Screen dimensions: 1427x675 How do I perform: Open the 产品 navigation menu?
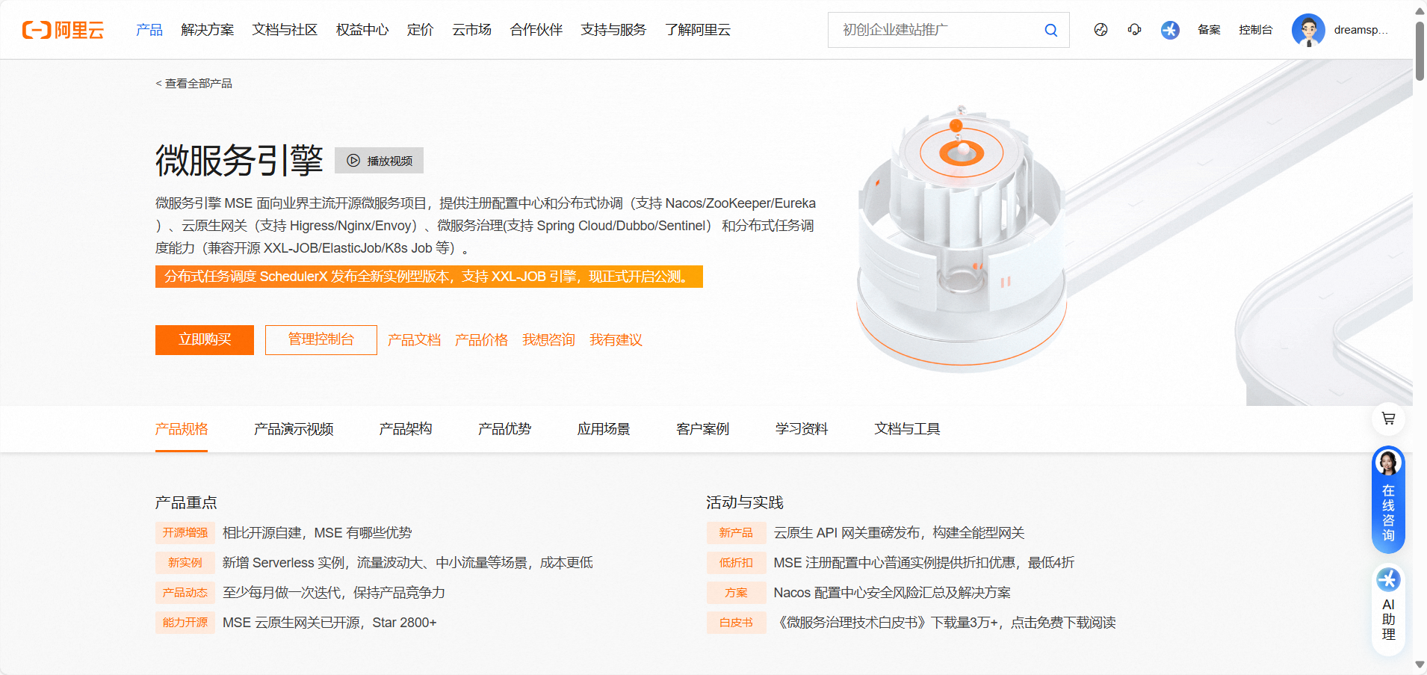(149, 30)
